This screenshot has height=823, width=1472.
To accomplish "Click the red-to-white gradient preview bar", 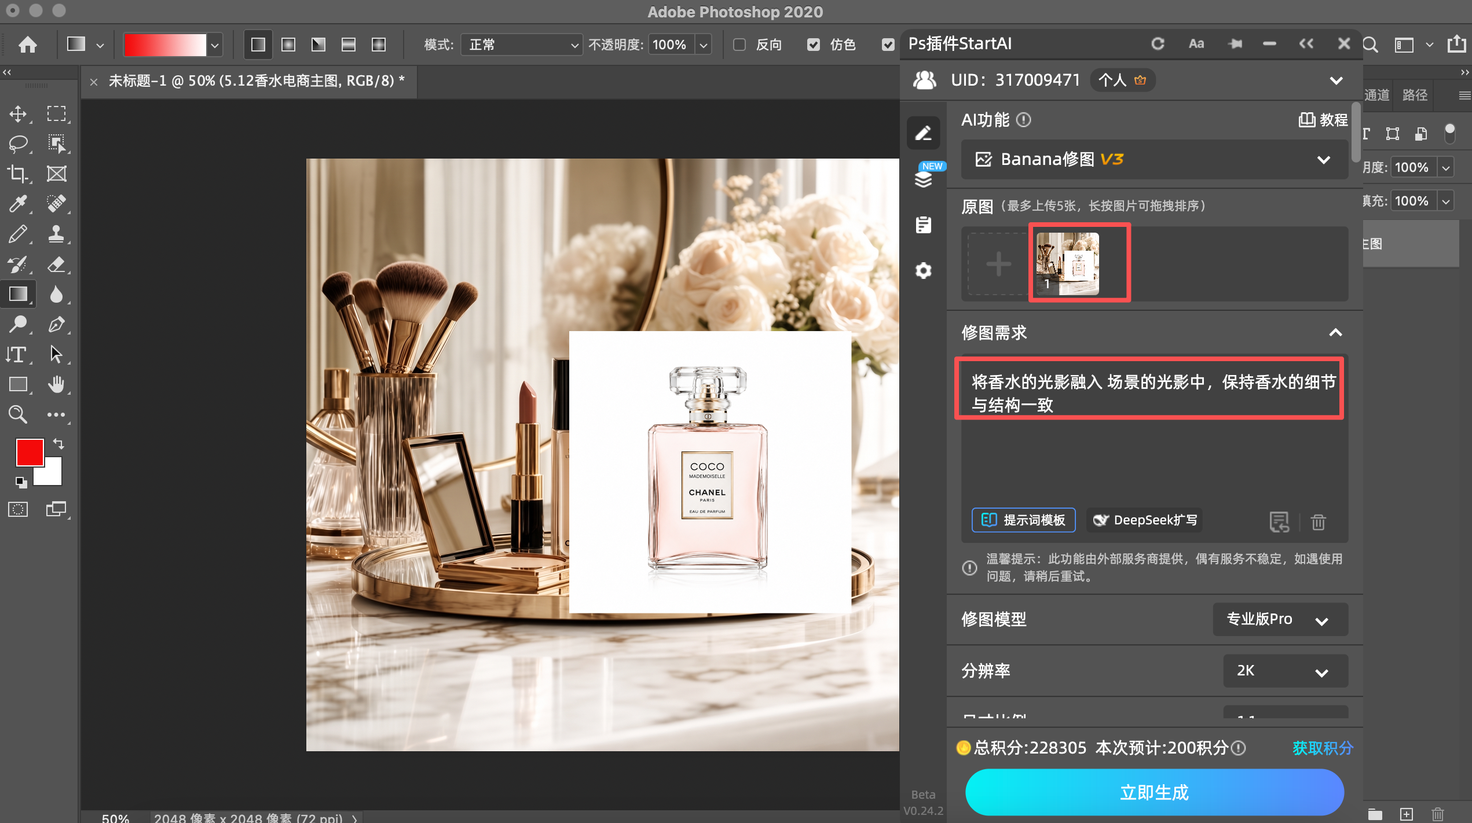I will point(165,45).
